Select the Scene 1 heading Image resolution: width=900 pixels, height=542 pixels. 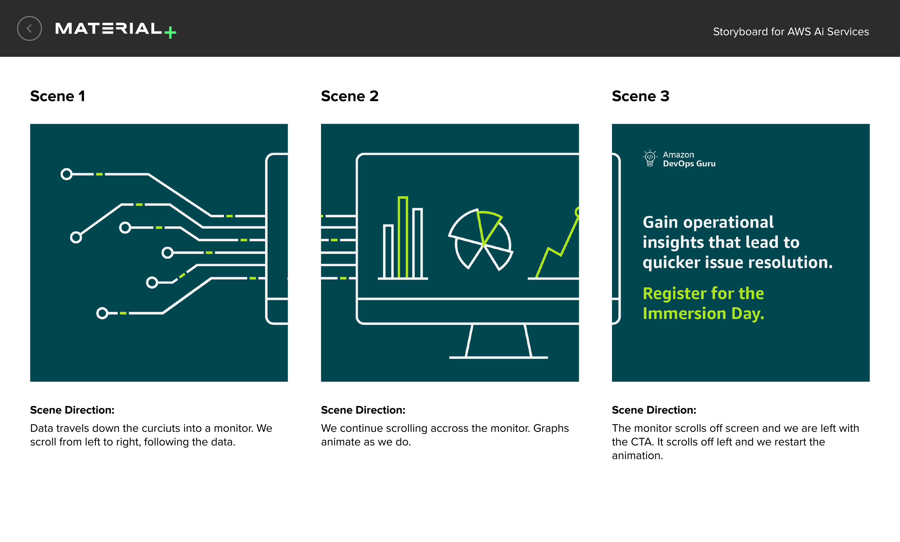[x=57, y=96]
